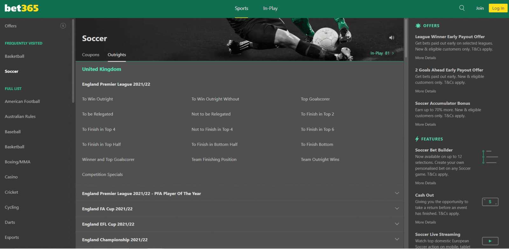Toggle the sound speaker icon
This screenshot has width=509, height=249.
point(392,37)
